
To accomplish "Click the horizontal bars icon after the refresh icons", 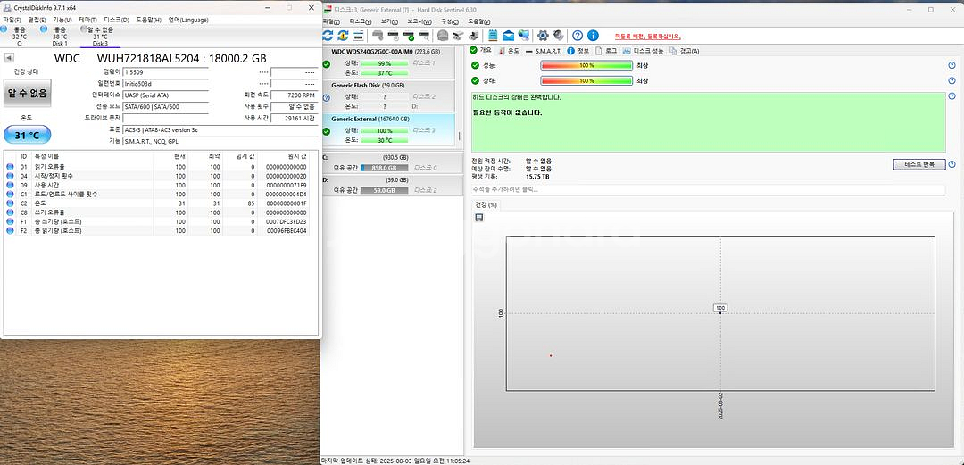I will 358,35.
